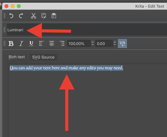Click the Undo arrow icon

pyautogui.click(x=11, y=16)
